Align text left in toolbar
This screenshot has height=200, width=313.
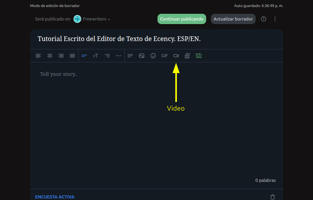coord(38,56)
